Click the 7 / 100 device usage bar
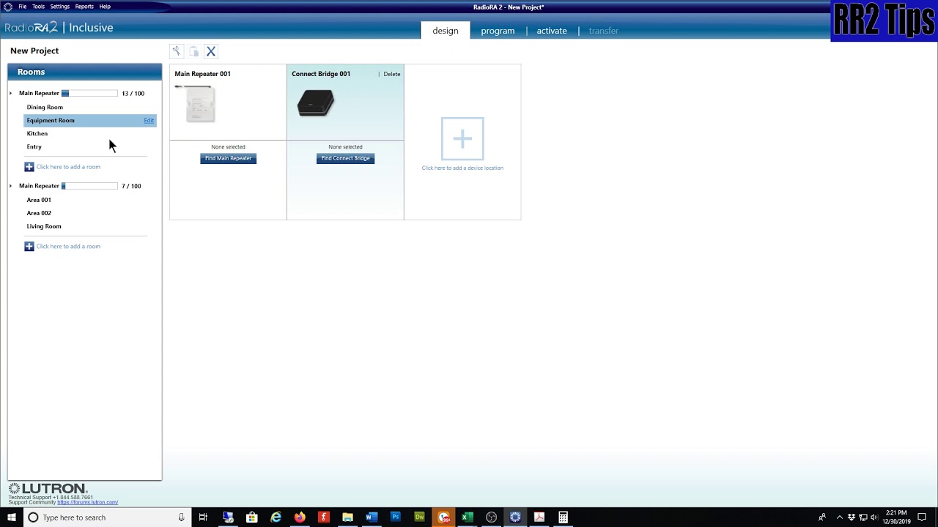This screenshot has height=527, width=938. tap(89, 186)
